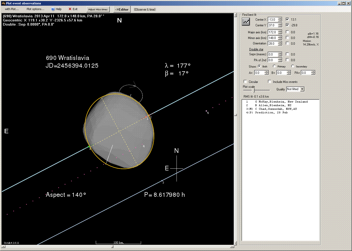The height and width of the screenshot is (251, 352).
Task: Click the '690 Wratislavia' title in plot
Action: 68,58
